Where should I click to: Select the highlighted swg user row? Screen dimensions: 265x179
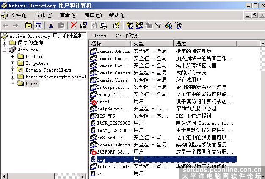163,159
